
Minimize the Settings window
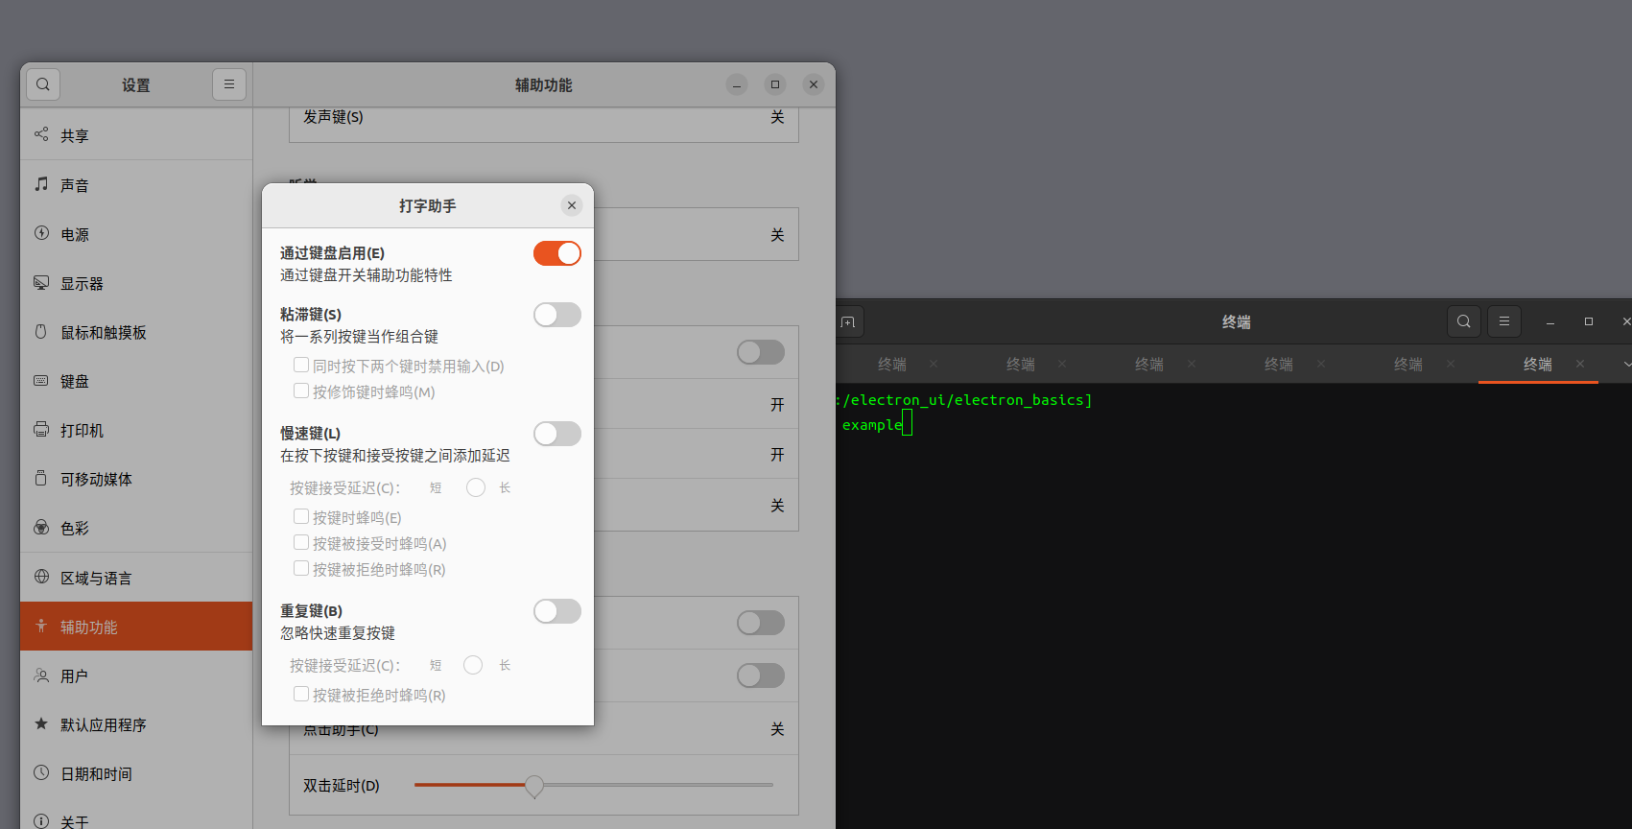(x=737, y=84)
